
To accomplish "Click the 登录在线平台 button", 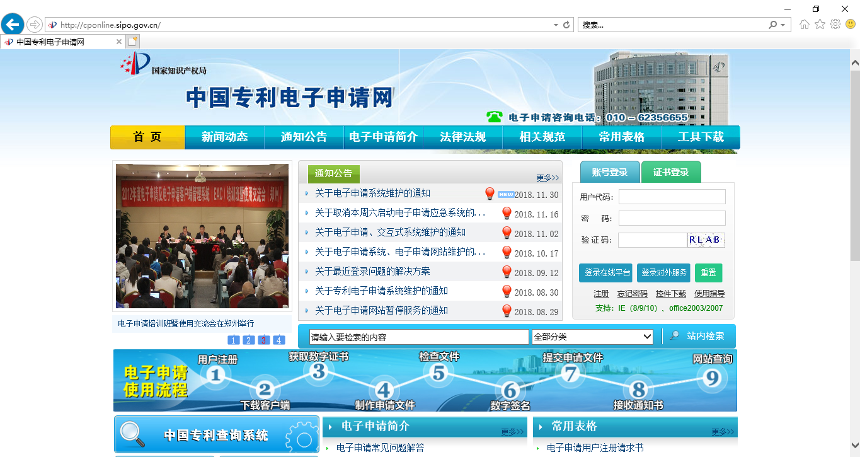I will coord(605,273).
